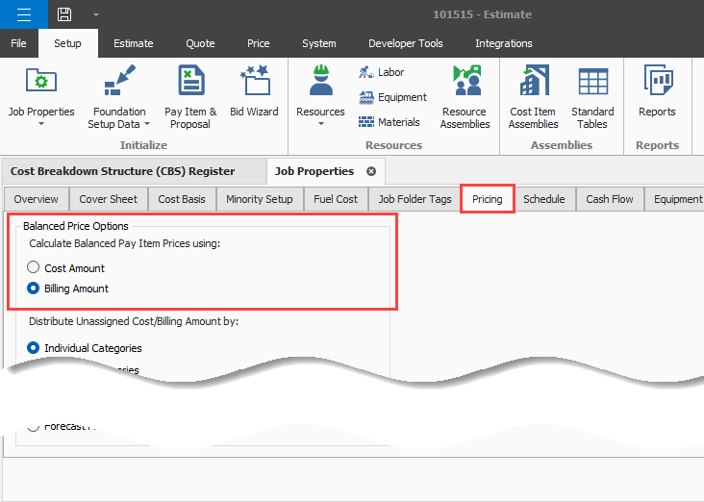Viewport: 704px width, 502px height.
Task: Close the Job Properties document tab
Action: [x=371, y=171]
